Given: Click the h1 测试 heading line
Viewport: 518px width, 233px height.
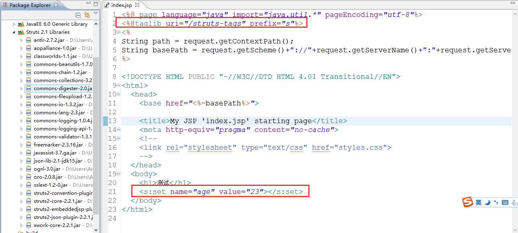Looking at the screenshot, I should coord(165,183).
